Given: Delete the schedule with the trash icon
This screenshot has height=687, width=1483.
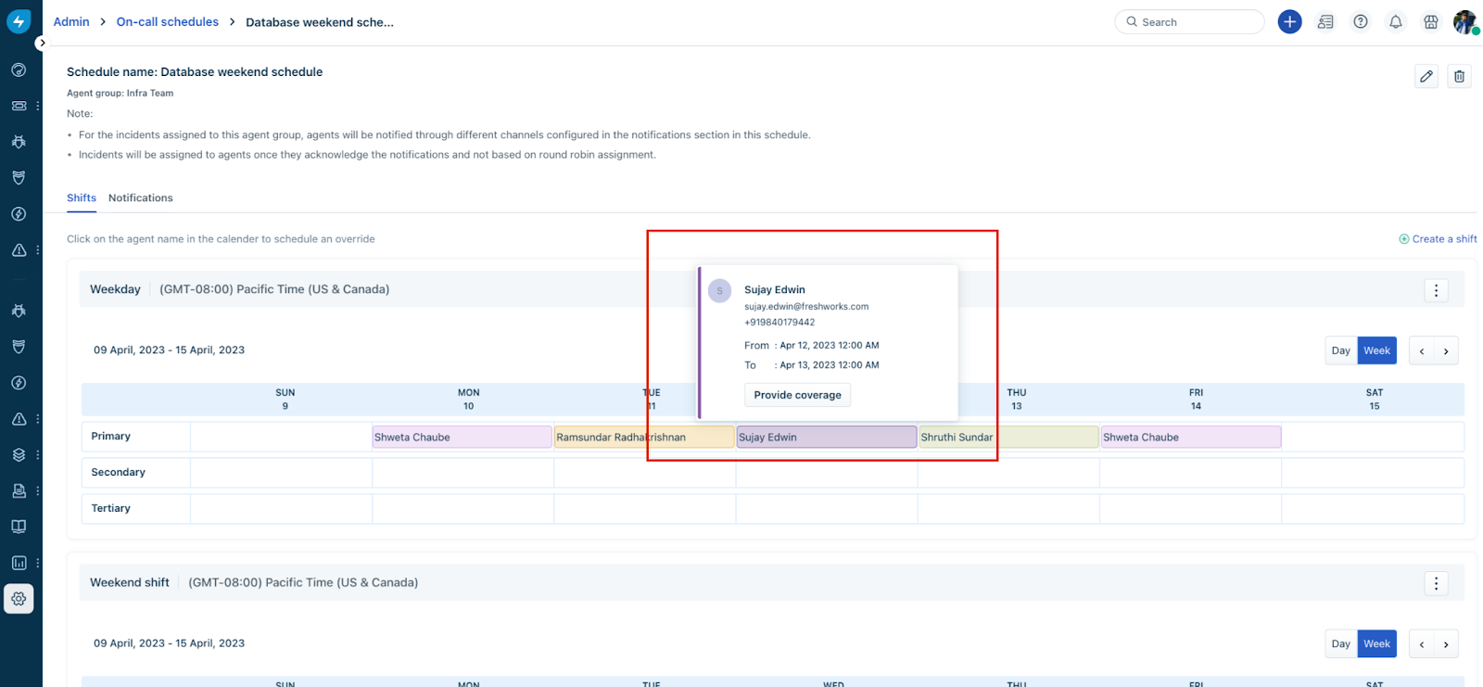Looking at the screenshot, I should tap(1459, 76).
